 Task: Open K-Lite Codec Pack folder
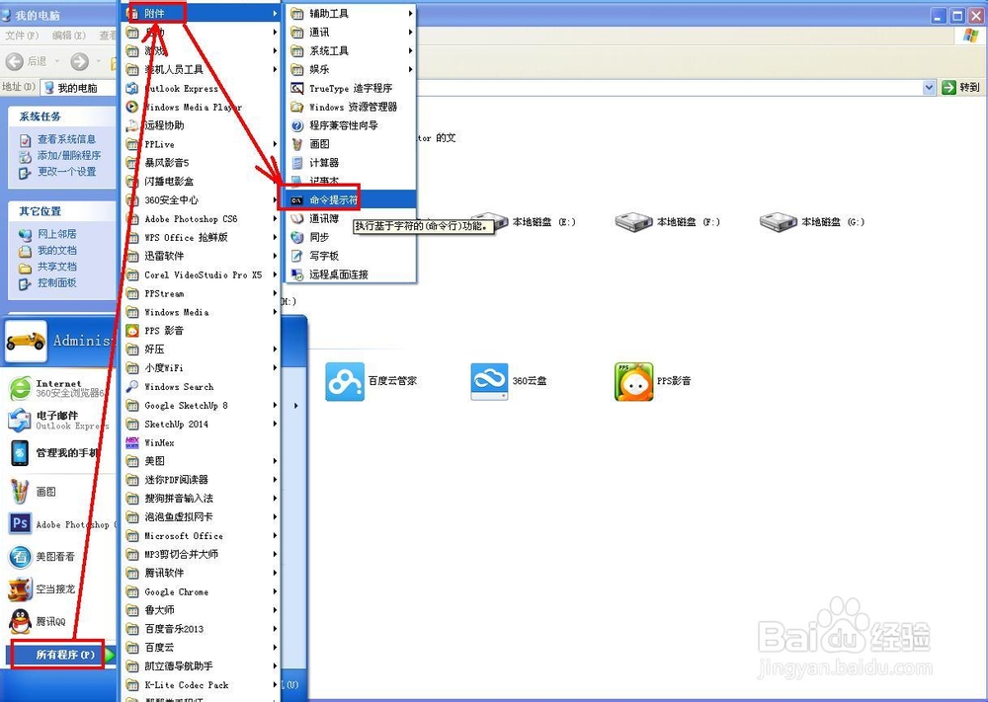(202, 684)
